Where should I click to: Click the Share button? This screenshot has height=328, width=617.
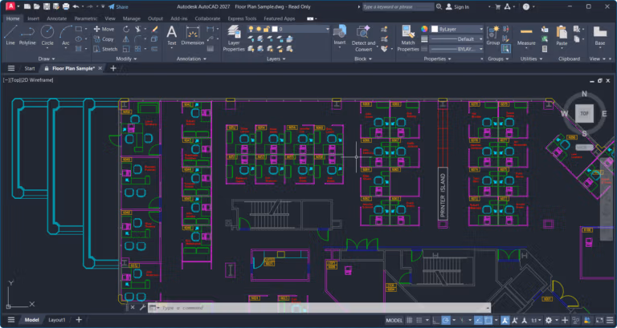(118, 6)
